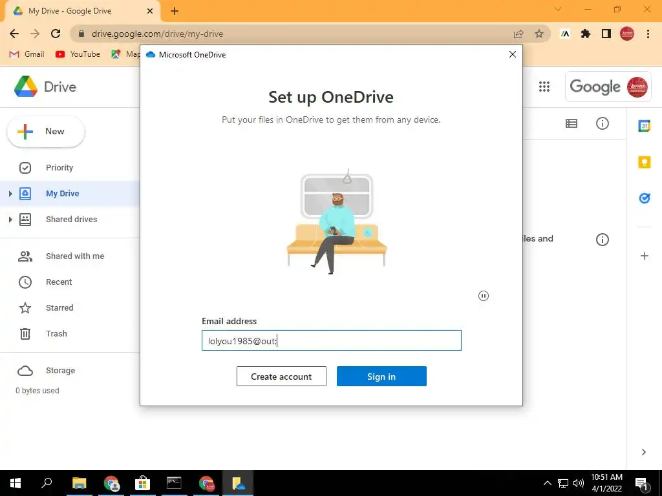Open Windows taskbar search
Image resolution: width=662 pixels, height=496 pixels.
pyautogui.click(x=47, y=483)
